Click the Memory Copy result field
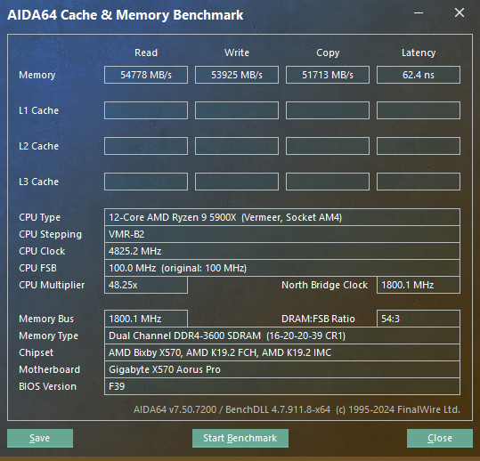 click(x=328, y=75)
